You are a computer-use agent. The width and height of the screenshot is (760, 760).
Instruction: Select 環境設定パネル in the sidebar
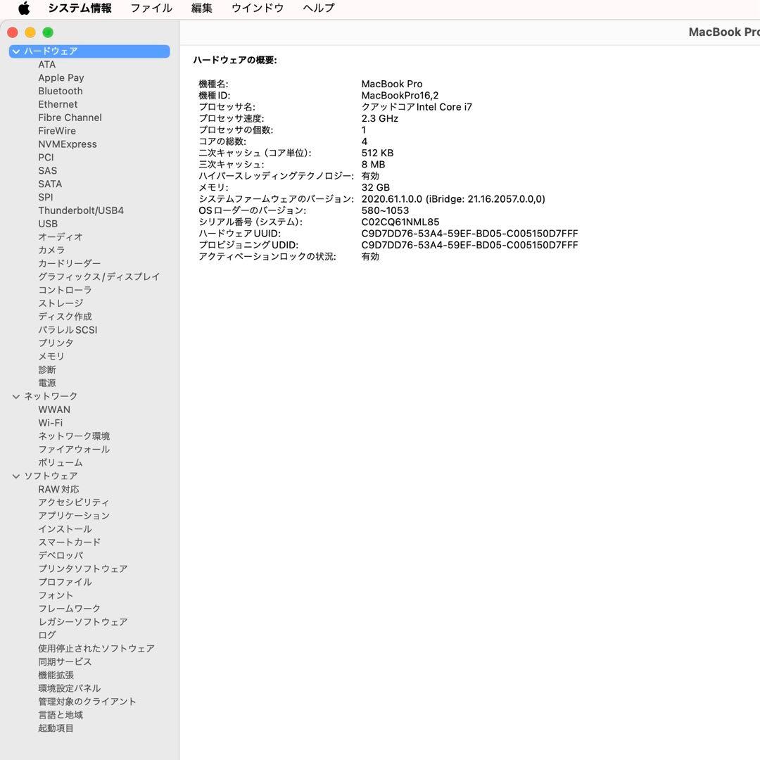coord(69,688)
